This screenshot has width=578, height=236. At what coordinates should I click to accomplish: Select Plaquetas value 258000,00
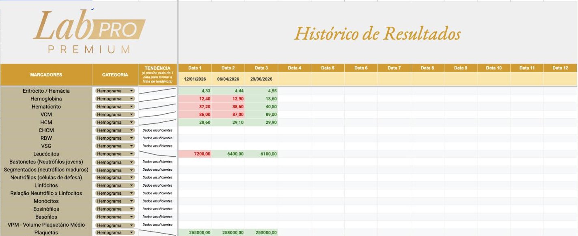228,233
